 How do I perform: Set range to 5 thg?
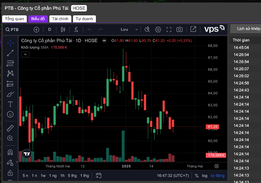click(x=72, y=175)
